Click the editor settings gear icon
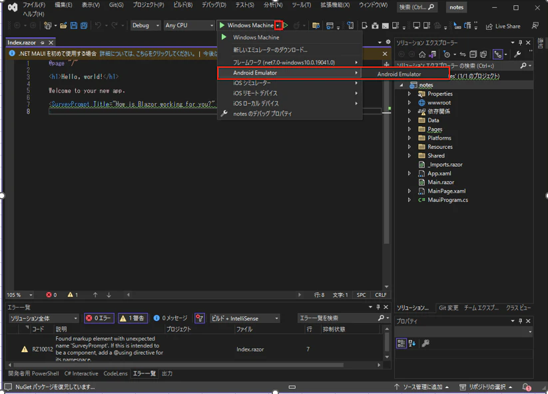548x394 pixels. coord(388,42)
